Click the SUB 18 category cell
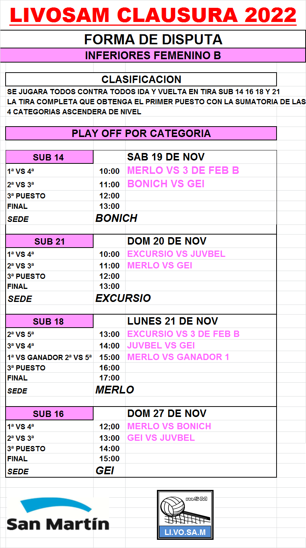The height and width of the screenshot is (548, 306). pyautogui.click(x=49, y=321)
